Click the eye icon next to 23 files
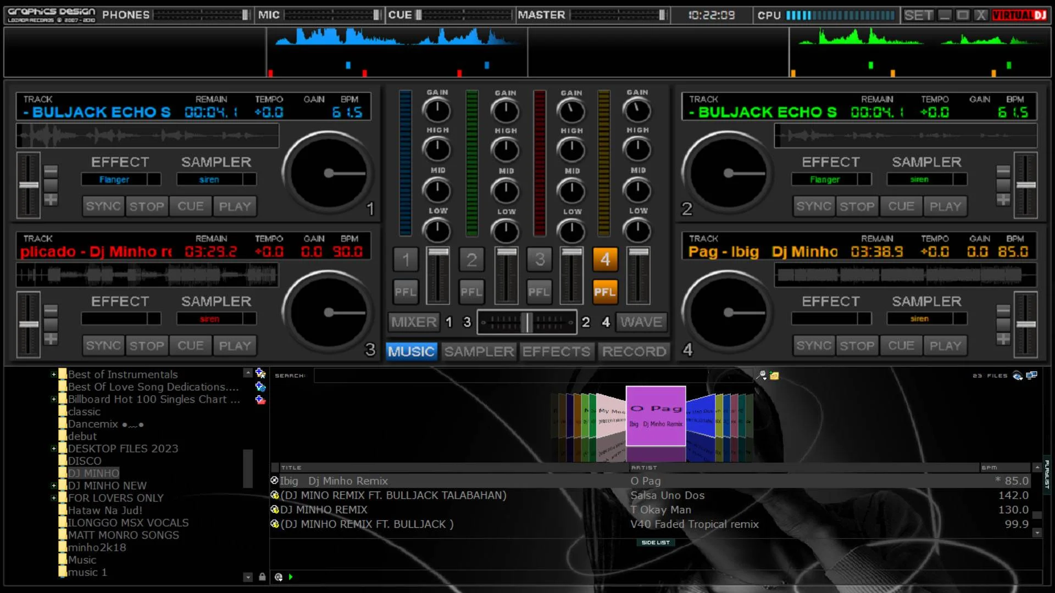The height and width of the screenshot is (593, 1055). pyautogui.click(x=1018, y=376)
